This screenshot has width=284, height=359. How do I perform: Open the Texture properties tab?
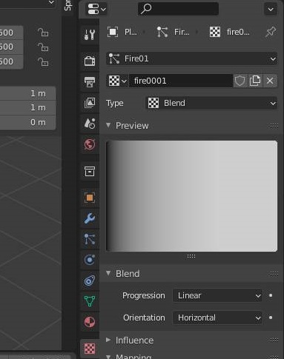[x=90, y=349]
